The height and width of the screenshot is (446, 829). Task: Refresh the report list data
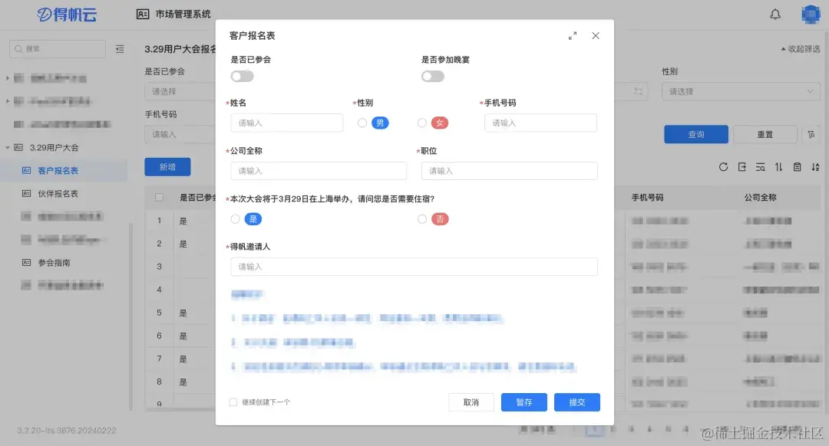pos(724,166)
